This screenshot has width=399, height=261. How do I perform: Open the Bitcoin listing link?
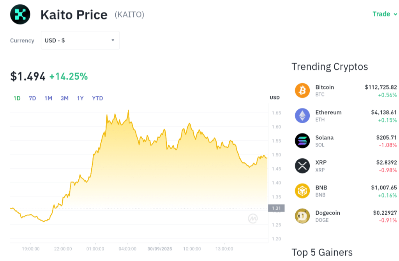[x=325, y=87]
